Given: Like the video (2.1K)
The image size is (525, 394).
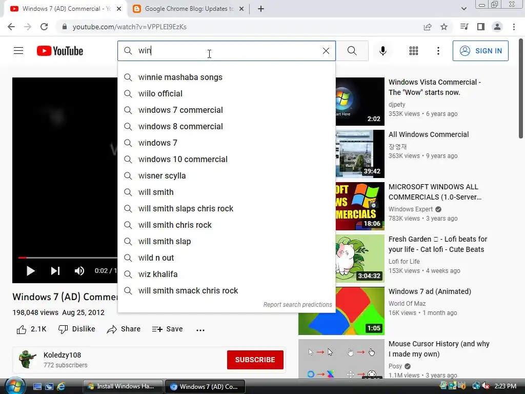Looking at the screenshot, I should click(x=31, y=329).
